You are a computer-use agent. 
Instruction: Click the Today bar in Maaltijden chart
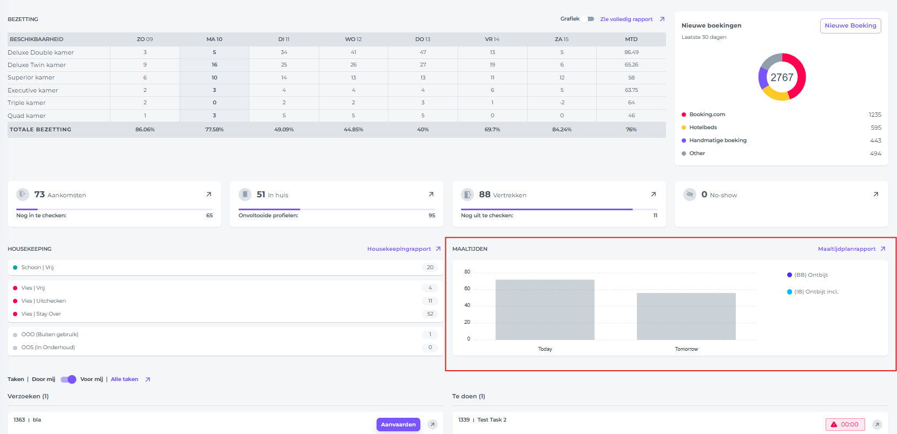pyautogui.click(x=545, y=310)
